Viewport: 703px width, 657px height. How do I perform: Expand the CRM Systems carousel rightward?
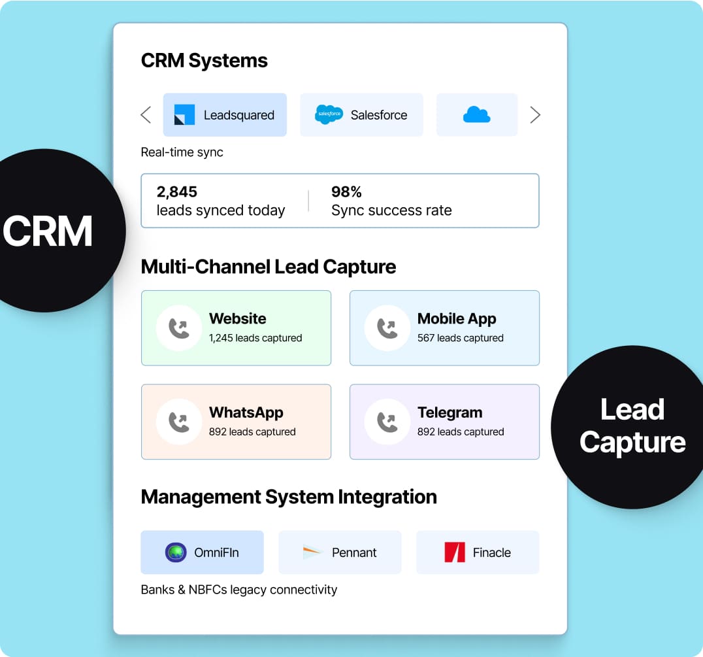tap(535, 114)
